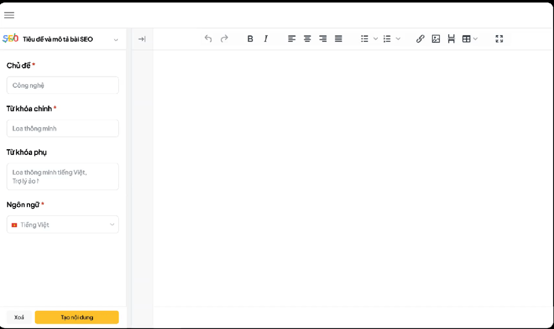Image resolution: width=554 pixels, height=329 pixels.
Task: Click the SEO logo icon
Action: [10, 38]
